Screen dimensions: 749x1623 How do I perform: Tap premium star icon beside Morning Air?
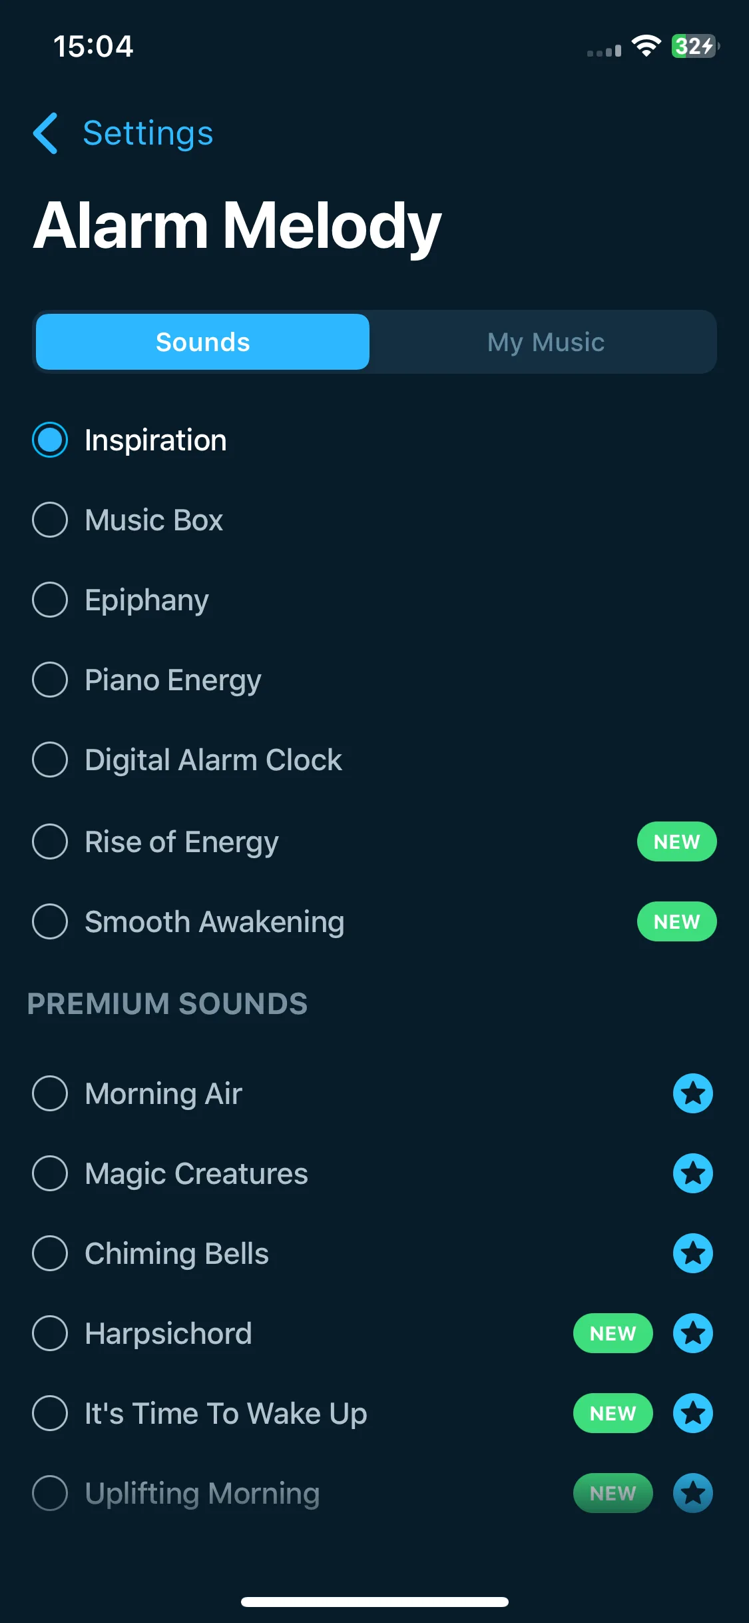click(x=692, y=1093)
